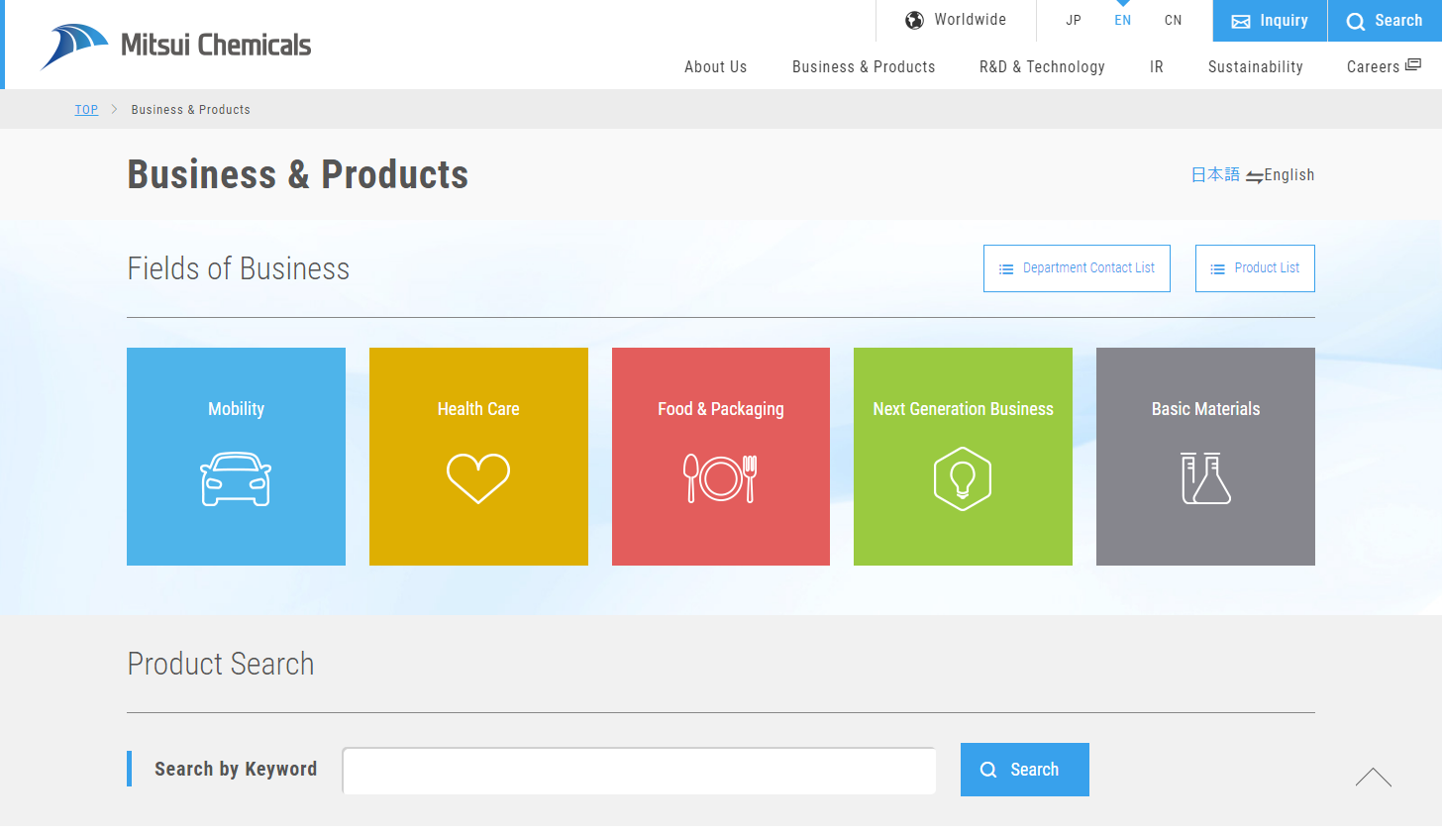This screenshot has height=835, width=1442.
Task: Click the heart icon in Health Care tile
Action: (478, 478)
